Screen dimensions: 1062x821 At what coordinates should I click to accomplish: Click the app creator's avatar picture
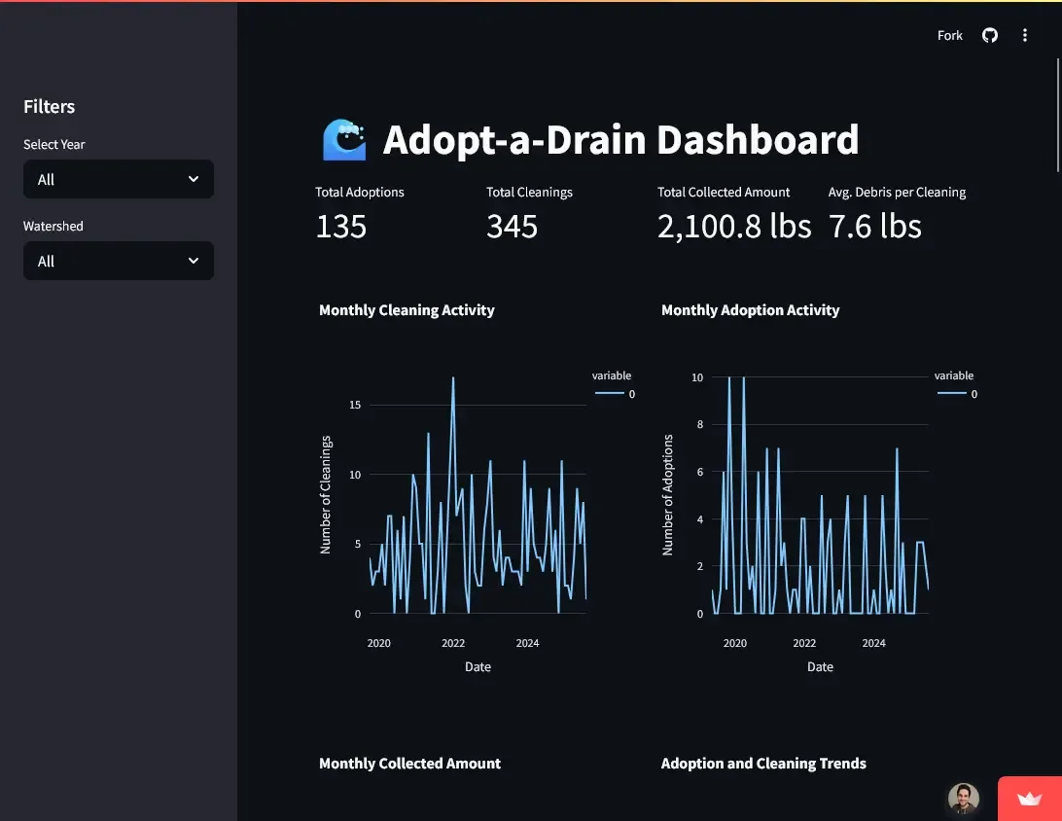963,798
